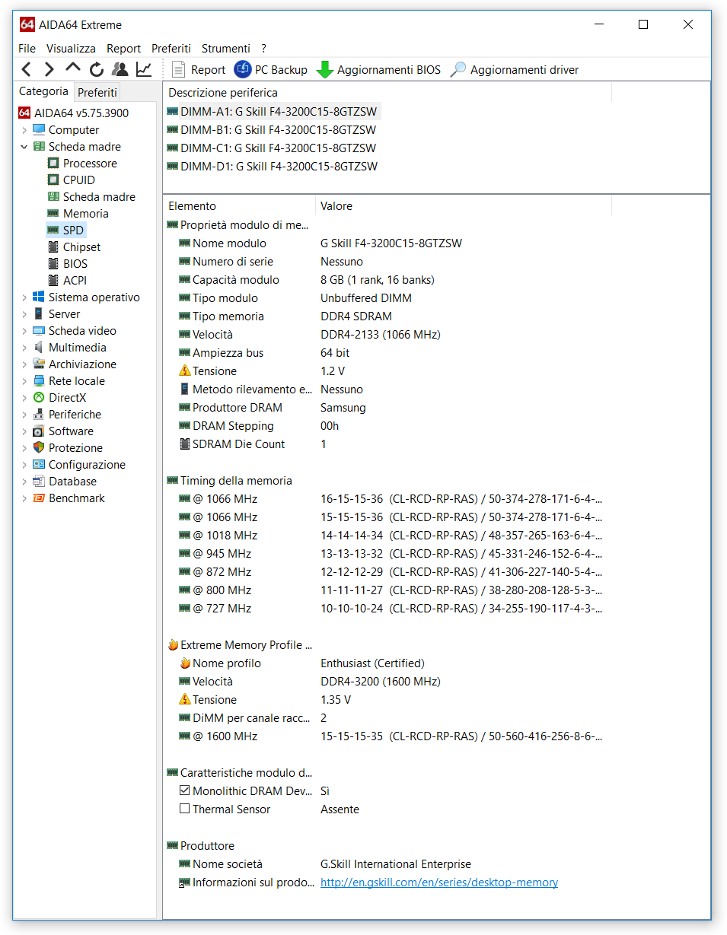Screen dimensions: 727x935
Task: Click the Protezione shield icon
Action: tap(39, 448)
